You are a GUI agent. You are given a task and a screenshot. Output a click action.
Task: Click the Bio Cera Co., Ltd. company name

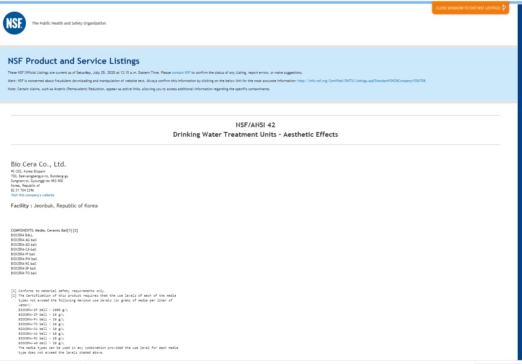click(38, 164)
